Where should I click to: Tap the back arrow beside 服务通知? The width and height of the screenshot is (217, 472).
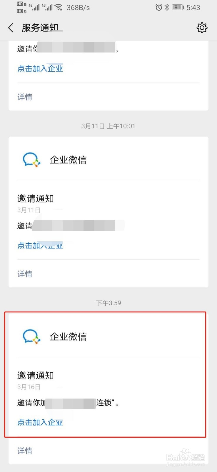pyautogui.click(x=11, y=28)
